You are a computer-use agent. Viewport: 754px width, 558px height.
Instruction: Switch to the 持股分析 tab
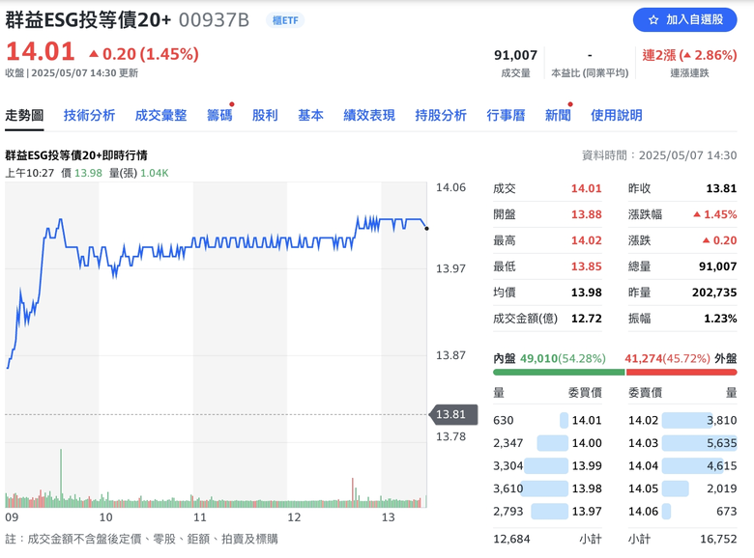[441, 115]
